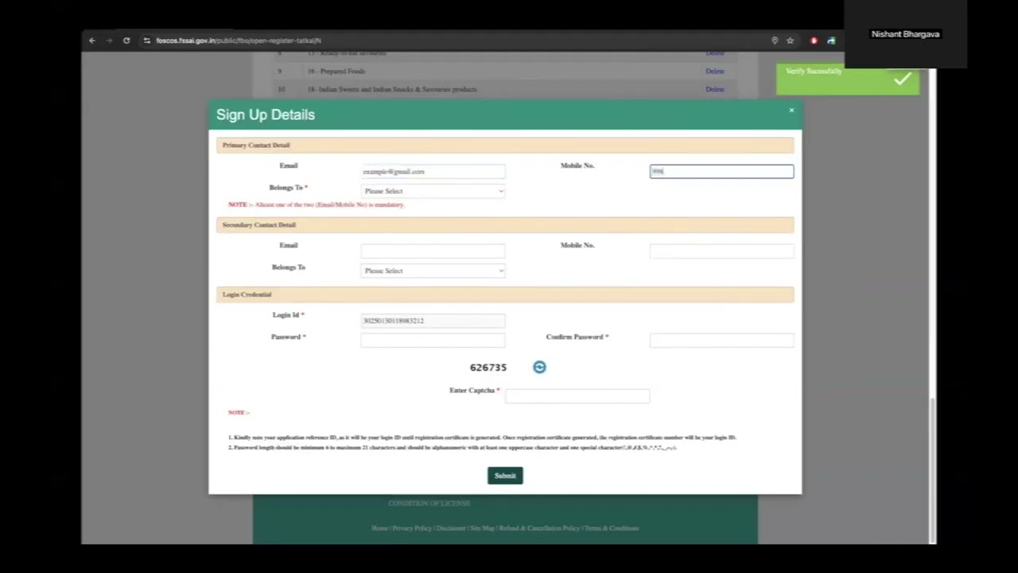
Task: Reload the page with browser refresh icon
Action: (126, 41)
